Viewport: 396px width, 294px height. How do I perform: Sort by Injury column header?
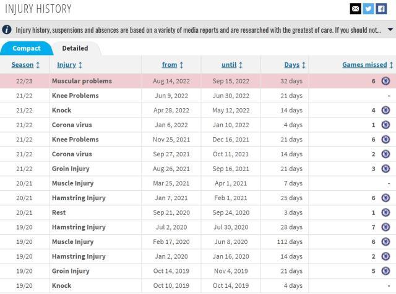coord(69,65)
